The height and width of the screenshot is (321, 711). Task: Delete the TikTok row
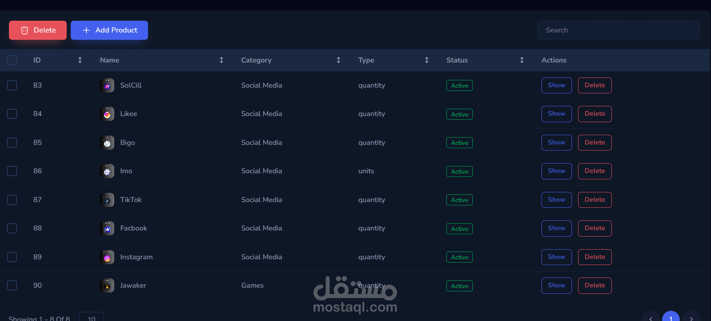(x=595, y=200)
